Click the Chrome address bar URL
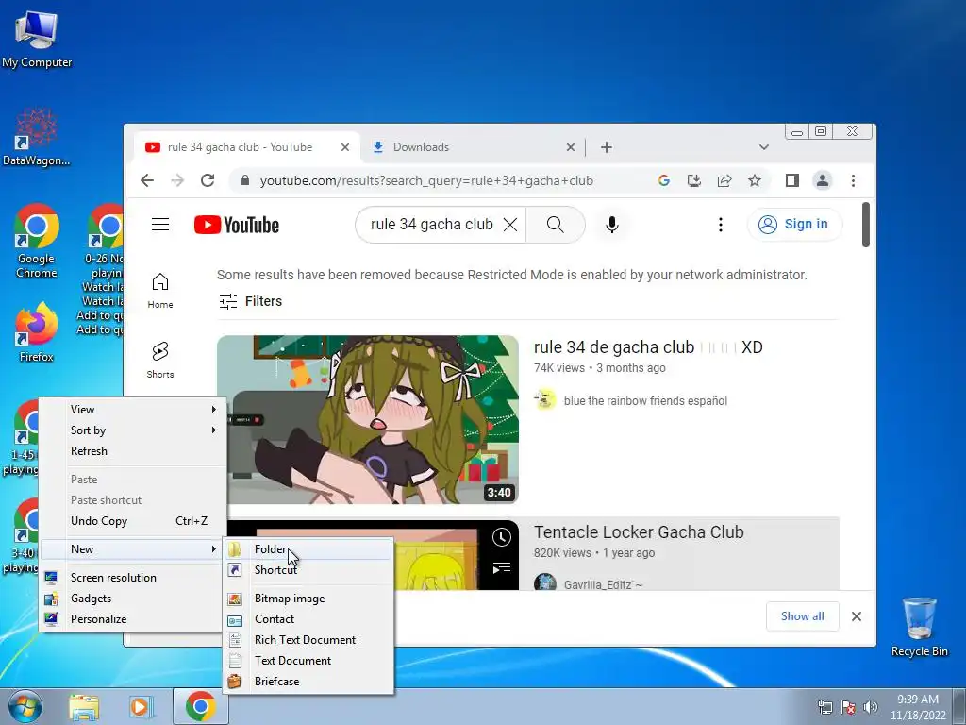966x725 pixels. click(426, 180)
